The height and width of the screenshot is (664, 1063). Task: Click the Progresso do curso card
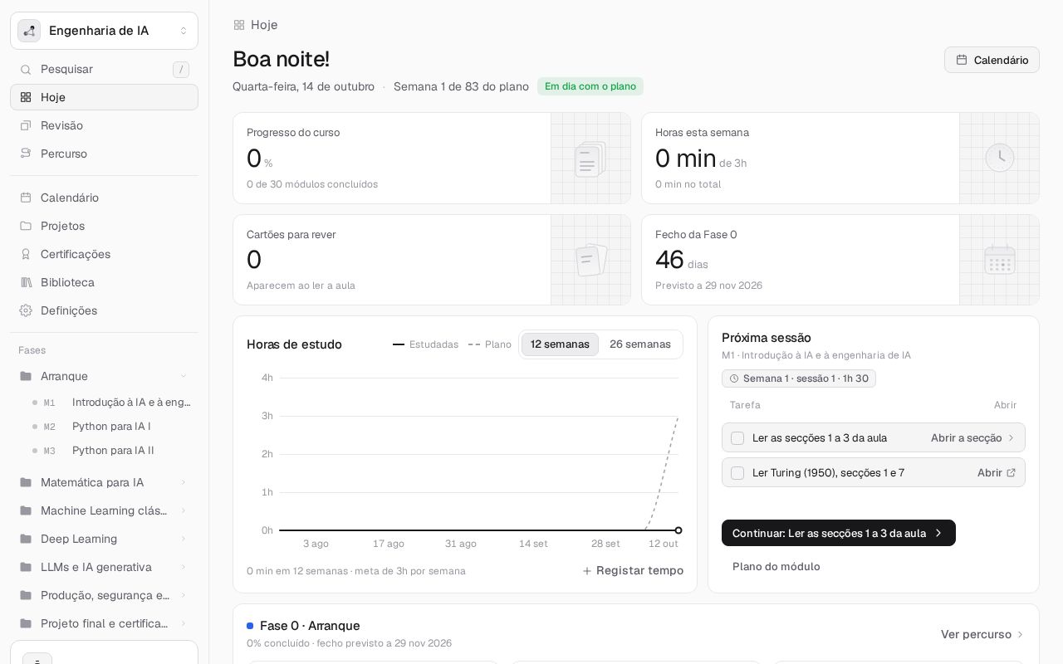432,158
